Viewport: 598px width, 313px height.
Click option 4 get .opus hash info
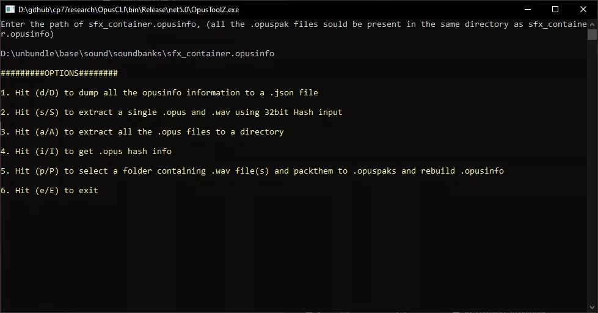86,151
